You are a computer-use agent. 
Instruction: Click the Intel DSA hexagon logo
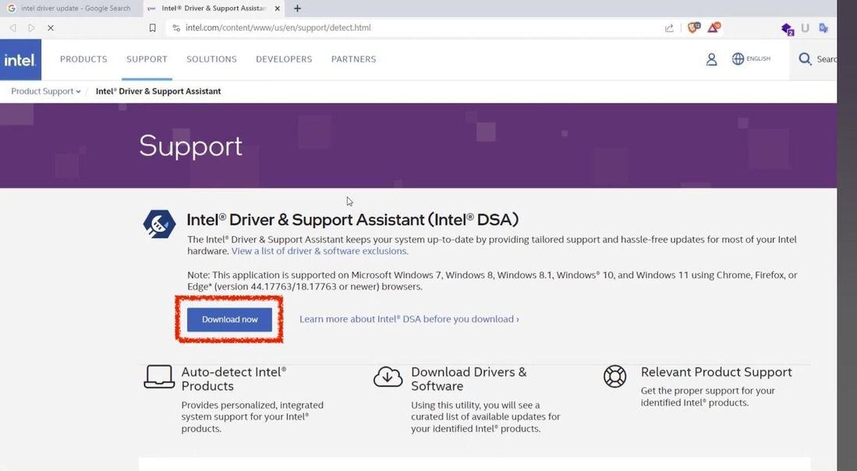pyautogui.click(x=159, y=224)
